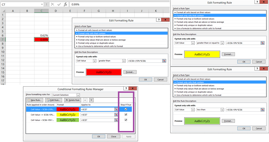Image resolution: width=269 pixels, height=142 pixels.
Task: Click the yellow format swatch in Rules Manager
Action: pyautogui.click(x=68, y=115)
